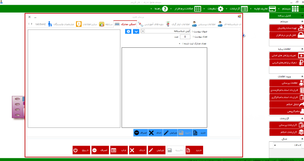Open تهیه نسخه پشتیبان backup in sidebar

point(287,28)
